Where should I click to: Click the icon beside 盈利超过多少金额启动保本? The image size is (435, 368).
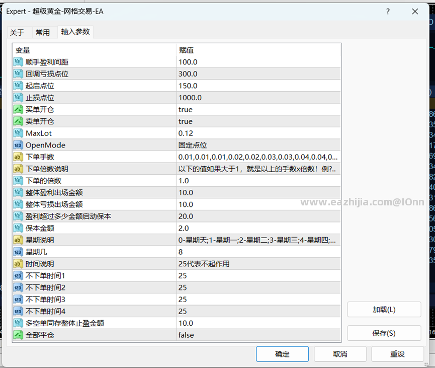point(18,216)
